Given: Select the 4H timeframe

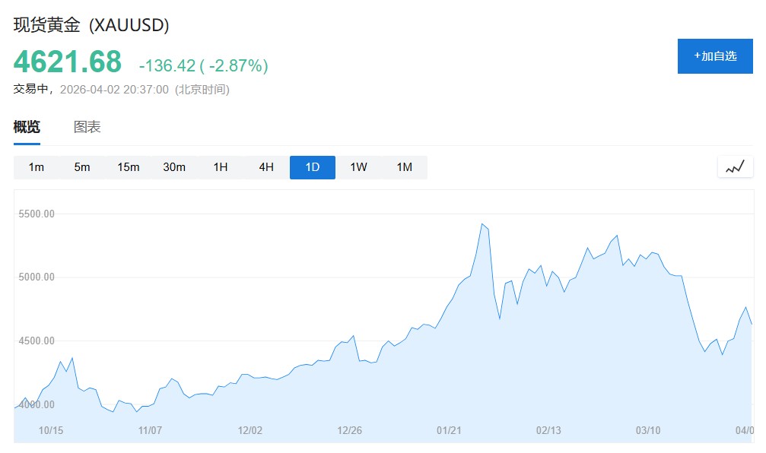Looking at the screenshot, I should pyautogui.click(x=266, y=167).
